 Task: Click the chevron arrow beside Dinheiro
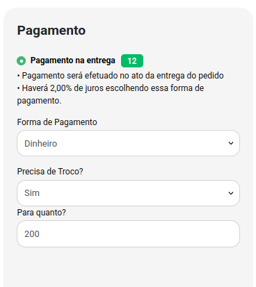click(231, 143)
